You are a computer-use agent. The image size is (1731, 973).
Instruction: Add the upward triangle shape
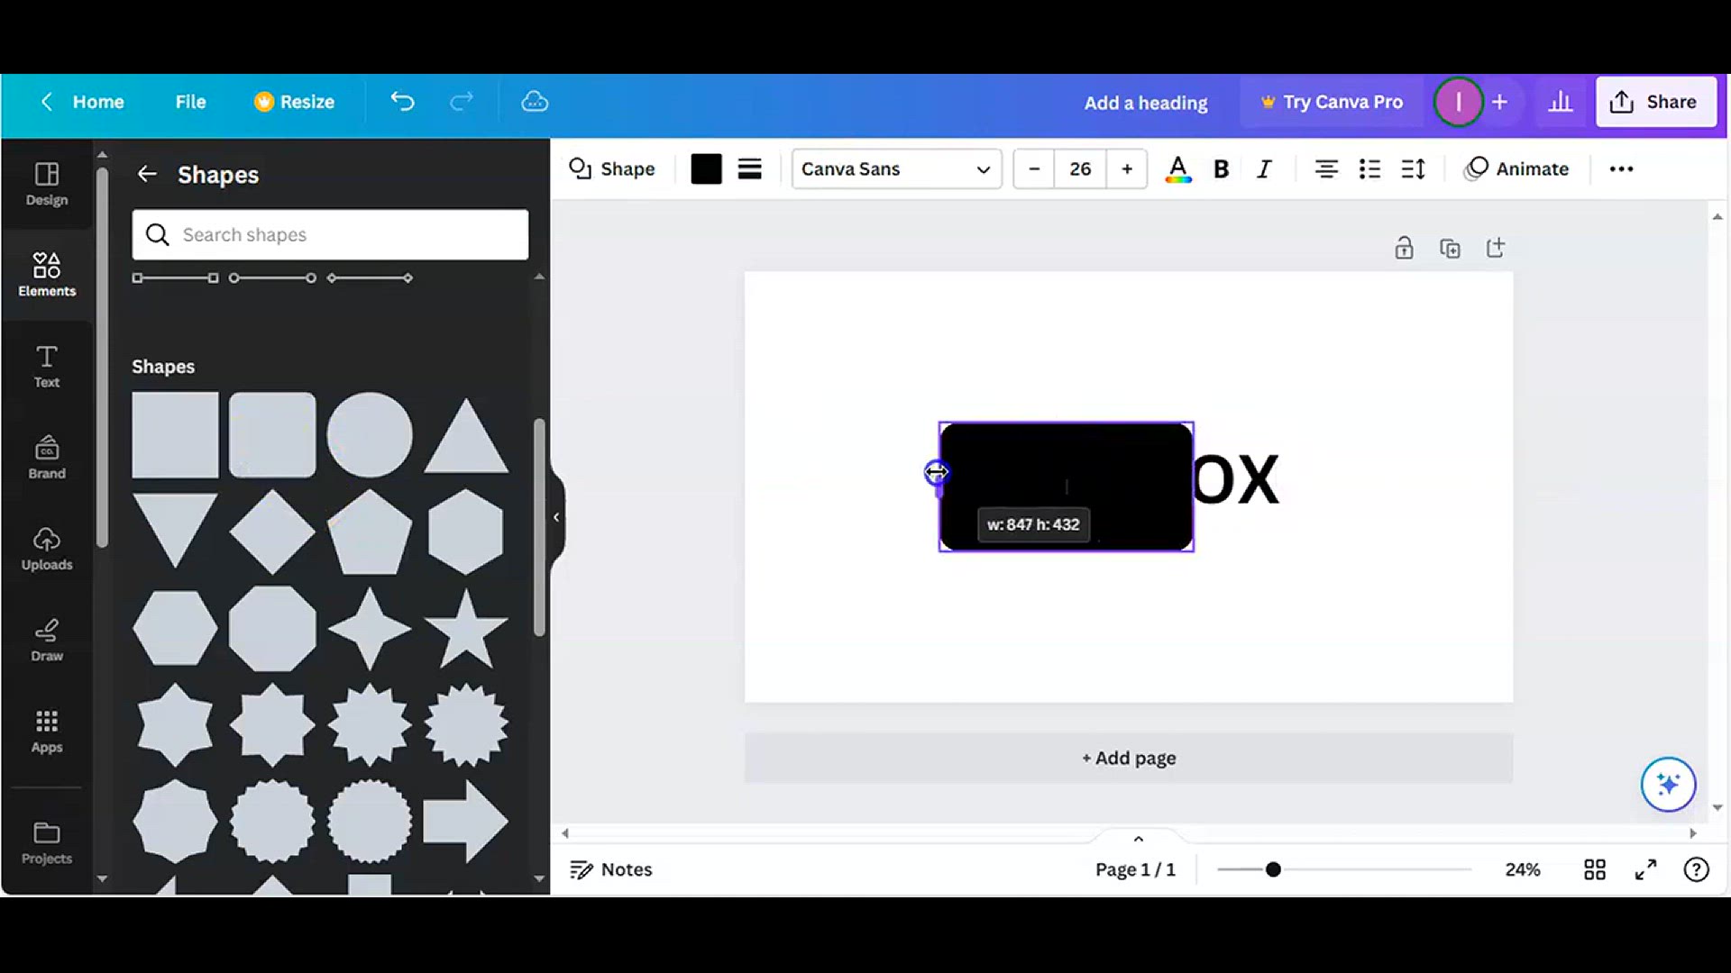point(466,437)
